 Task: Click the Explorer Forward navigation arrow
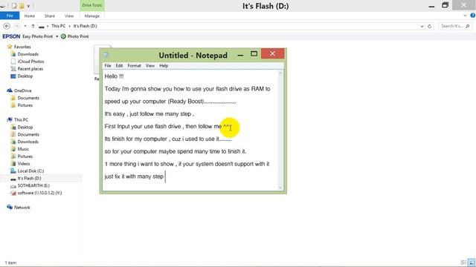pyautogui.click(x=17, y=27)
